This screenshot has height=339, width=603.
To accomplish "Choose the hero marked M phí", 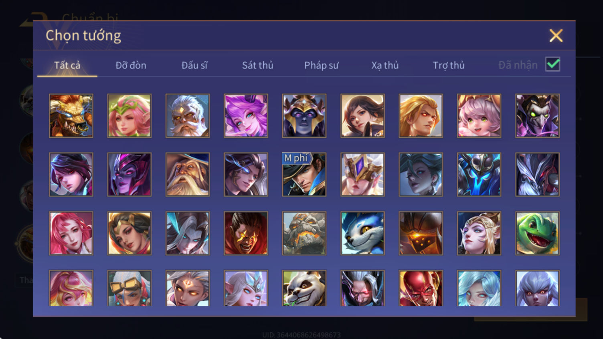I will (x=304, y=174).
